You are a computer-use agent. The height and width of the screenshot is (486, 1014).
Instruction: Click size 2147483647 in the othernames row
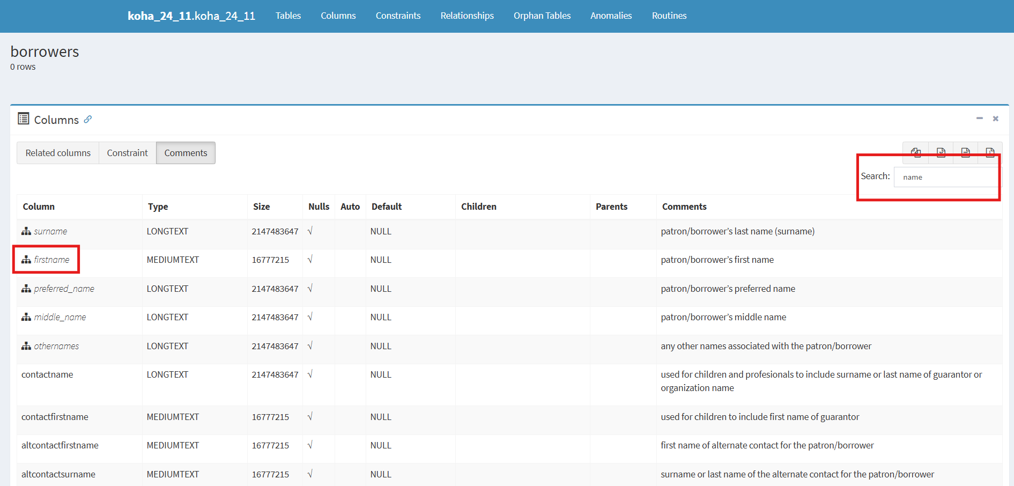pyautogui.click(x=275, y=346)
